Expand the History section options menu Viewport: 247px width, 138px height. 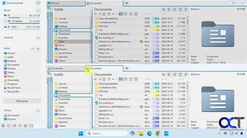coord(38,110)
